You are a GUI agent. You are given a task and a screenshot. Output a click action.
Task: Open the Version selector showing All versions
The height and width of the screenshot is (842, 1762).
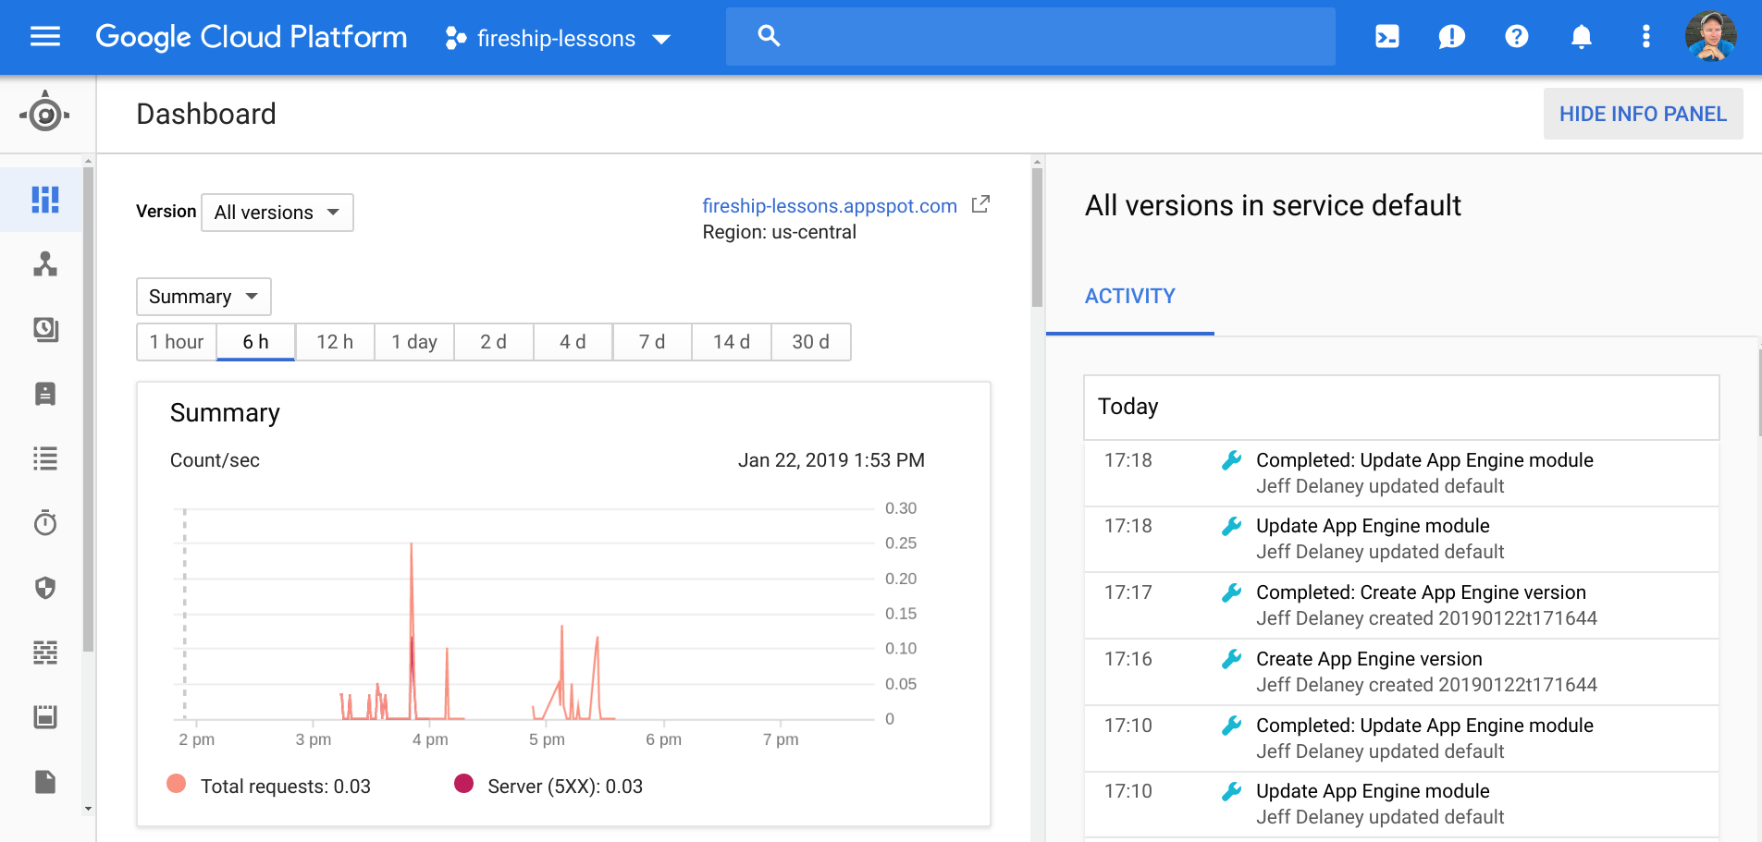[277, 212]
